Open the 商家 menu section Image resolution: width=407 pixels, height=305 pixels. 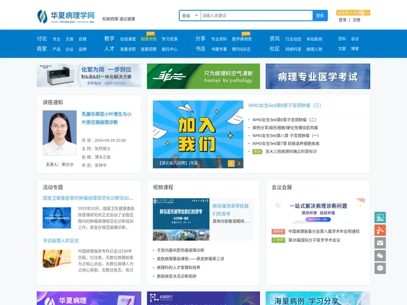click(42, 49)
